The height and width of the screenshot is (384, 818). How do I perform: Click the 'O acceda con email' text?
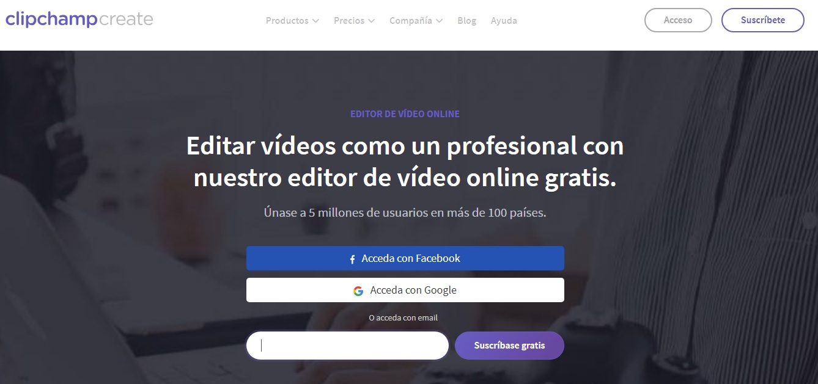pyautogui.click(x=403, y=318)
